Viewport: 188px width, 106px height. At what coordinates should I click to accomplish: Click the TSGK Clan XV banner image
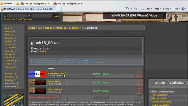pyautogui.click(x=38, y=90)
